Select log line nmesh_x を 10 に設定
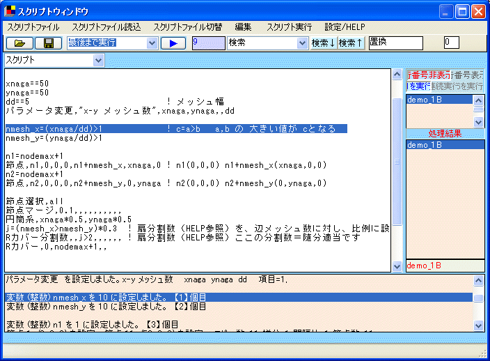 239,297
